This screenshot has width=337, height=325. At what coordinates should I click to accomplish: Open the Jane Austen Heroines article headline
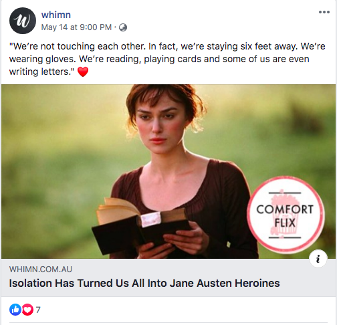(144, 284)
